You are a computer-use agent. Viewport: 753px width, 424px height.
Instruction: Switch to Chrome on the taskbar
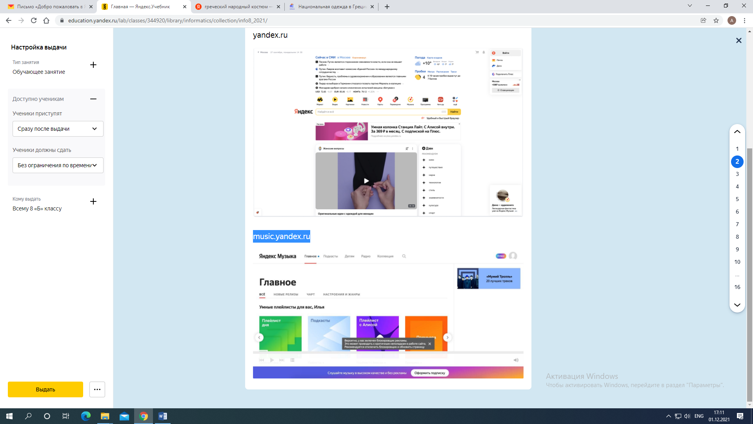(x=144, y=416)
